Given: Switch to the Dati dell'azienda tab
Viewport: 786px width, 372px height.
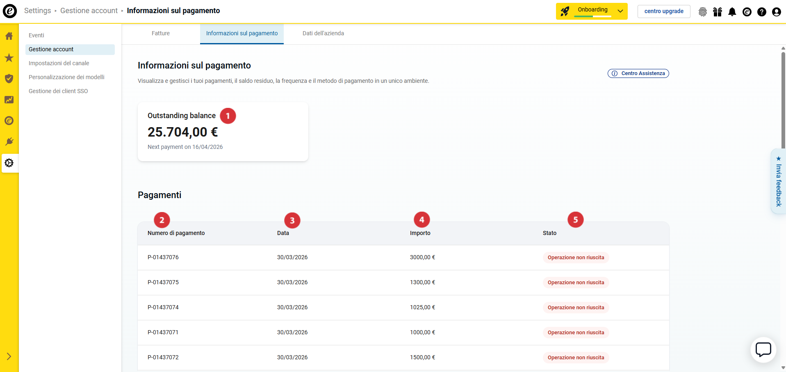Looking at the screenshot, I should tap(323, 34).
